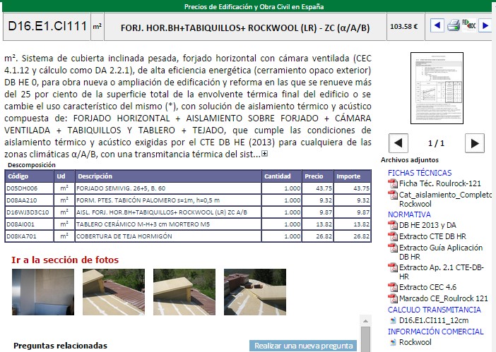The image size is (496, 352).
Task: Select AISL. FORJ. HOR.BH+TABIQUILLOS+ ROCKWOOL description
Action: click(162, 212)
